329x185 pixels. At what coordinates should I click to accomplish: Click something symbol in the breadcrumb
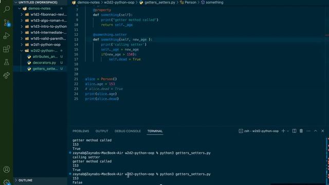coord(214,3)
